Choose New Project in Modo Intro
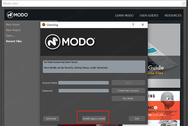Image resolution: width=188 pixels, height=126 pixels. tap(13, 30)
